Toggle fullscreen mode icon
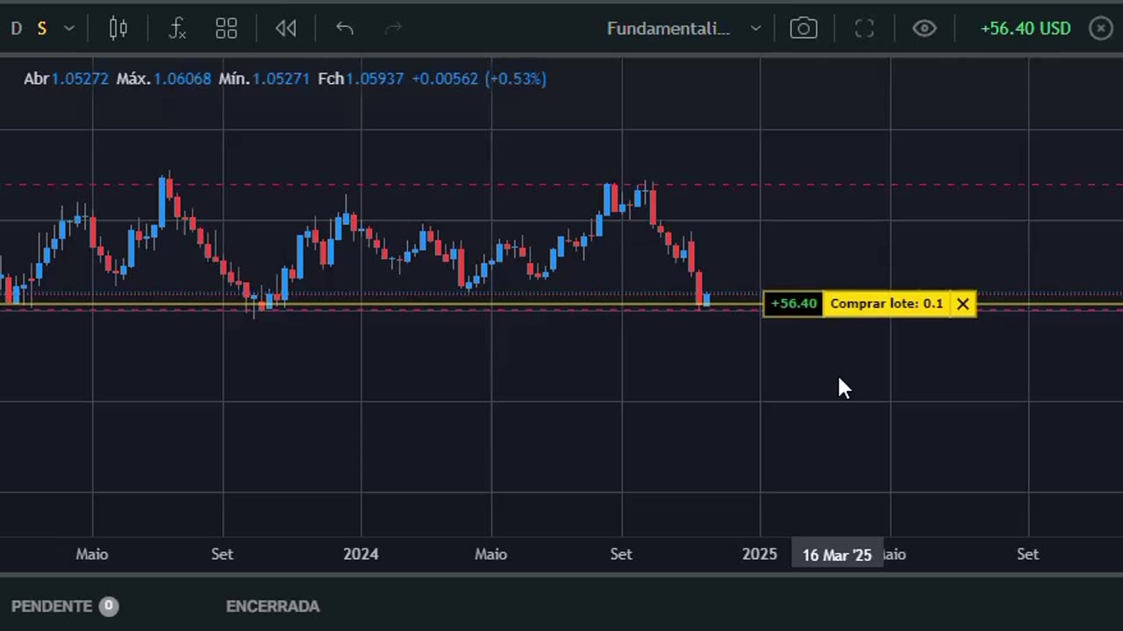The image size is (1123, 631). [x=864, y=29]
